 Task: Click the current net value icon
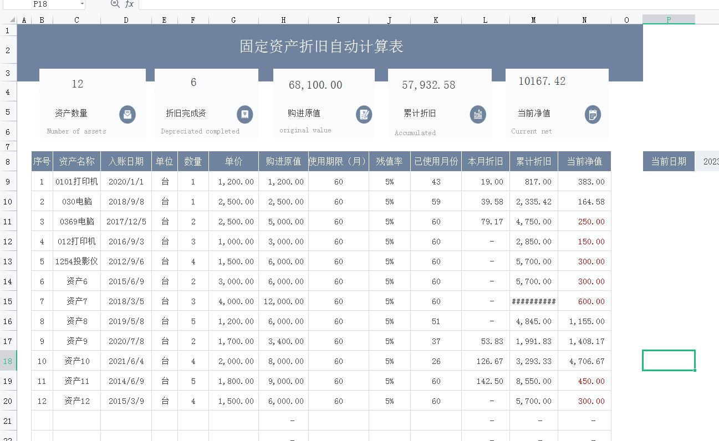pyautogui.click(x=593, y=115)
